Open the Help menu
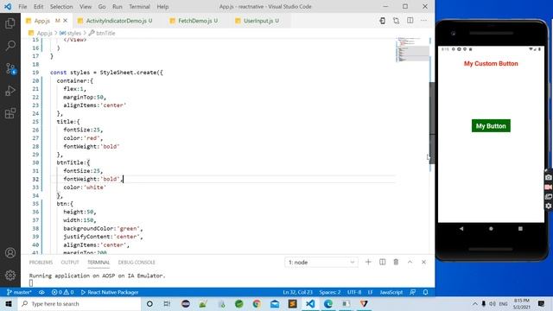 tap(162, 6)
